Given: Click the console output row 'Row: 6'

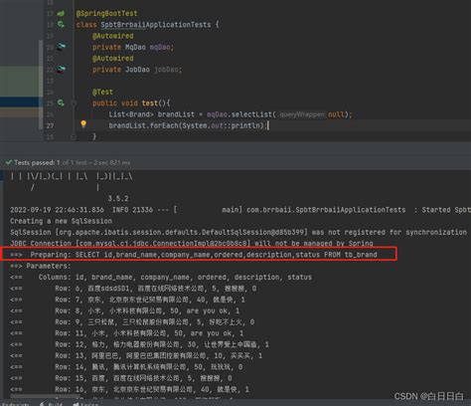Looking at the screenshot, I should pyautogui.click(x=133, y=289).
